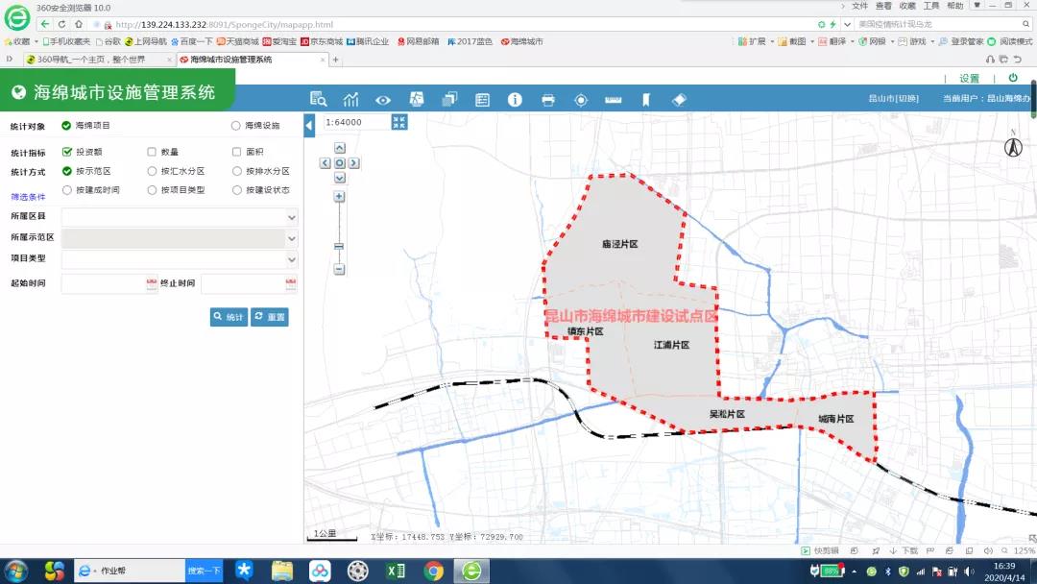This screenshot has height=584, width=1037.
Task: Select the eraser clear tool
Action: click(679, 99)
